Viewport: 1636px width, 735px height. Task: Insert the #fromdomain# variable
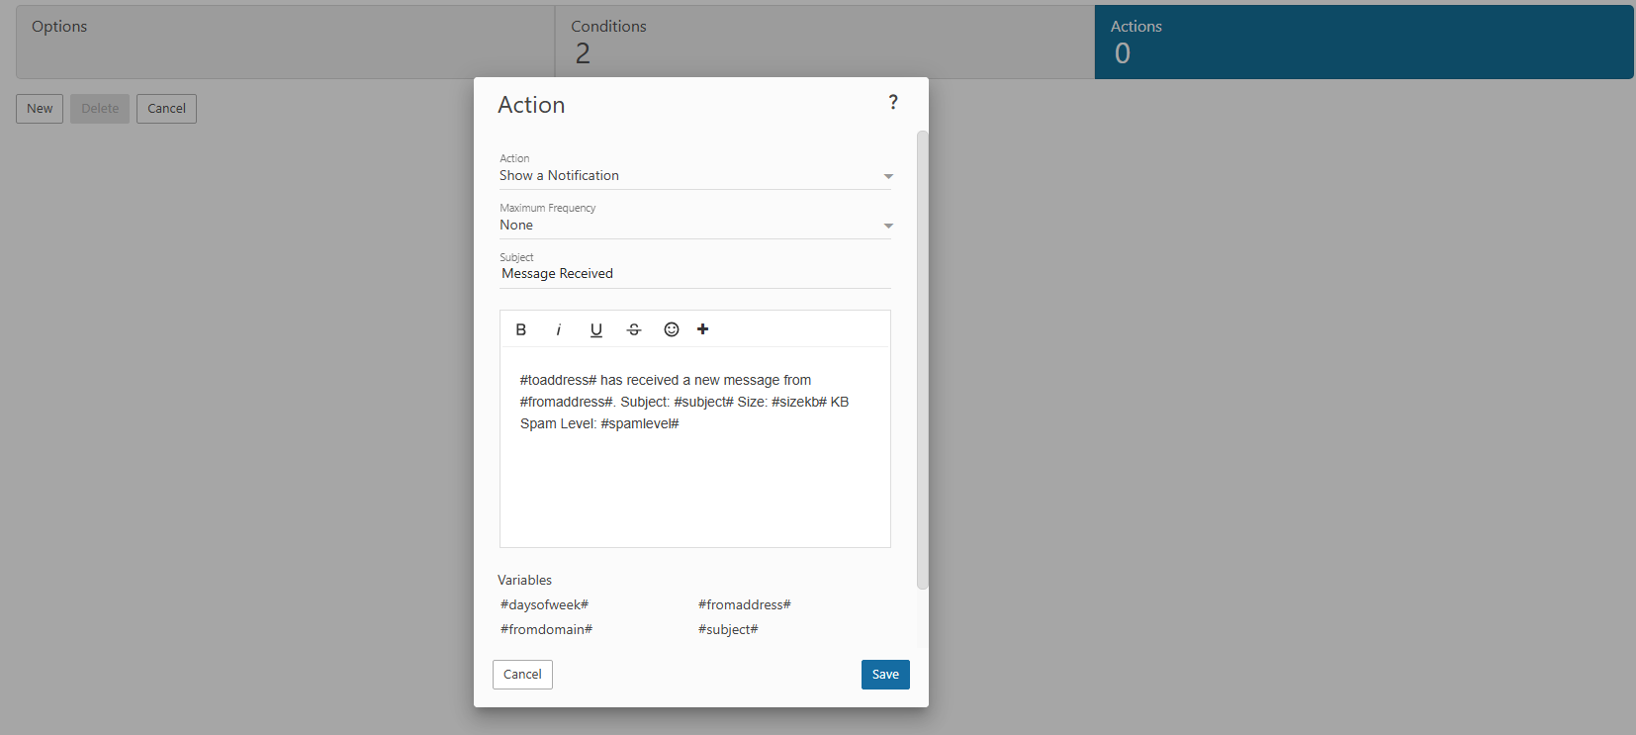tap(546, 629)
